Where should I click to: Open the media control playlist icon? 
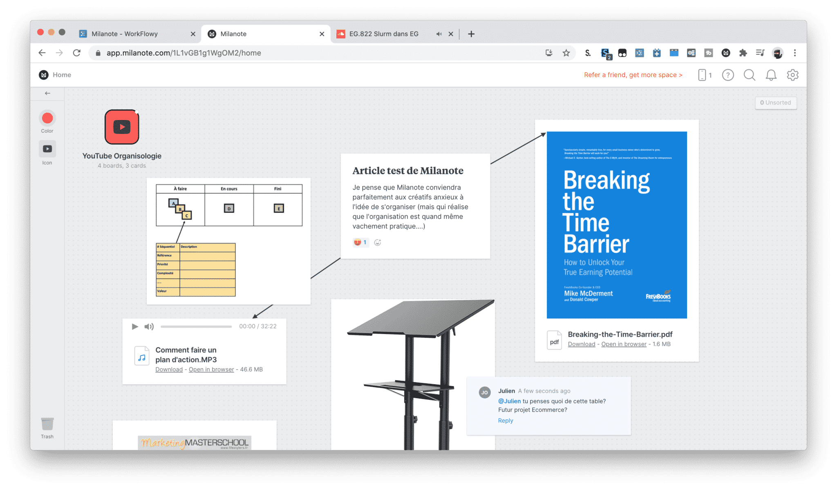[760, 53]
